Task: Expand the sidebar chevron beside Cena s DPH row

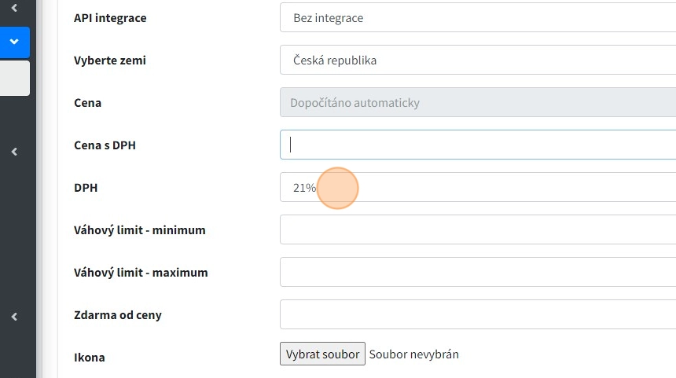Action: (x=14, y=152)
